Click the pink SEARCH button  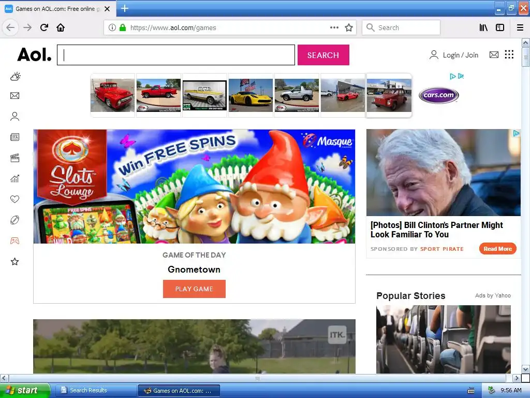pos(323,55)
